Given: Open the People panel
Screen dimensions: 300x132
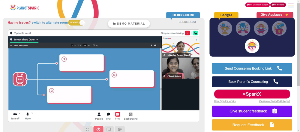Looking at the screenshot, I should tap(99, 116).
